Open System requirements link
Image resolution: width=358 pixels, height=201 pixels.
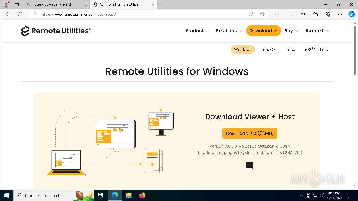[261, 152]
